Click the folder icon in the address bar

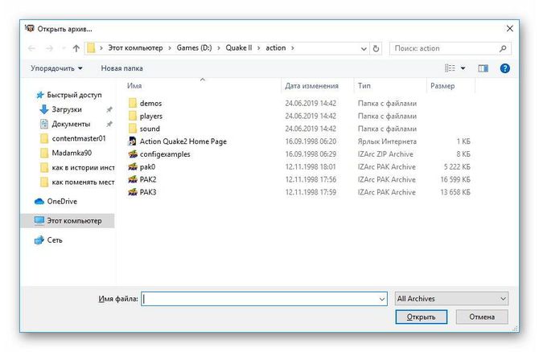coord(91,48)
